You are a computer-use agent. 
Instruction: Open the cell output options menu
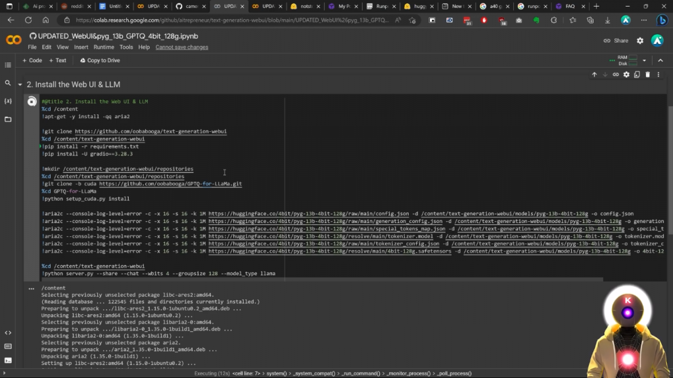(31, 288)
